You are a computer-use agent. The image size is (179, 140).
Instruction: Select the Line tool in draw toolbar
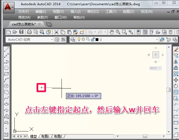[x=6, y=50]
